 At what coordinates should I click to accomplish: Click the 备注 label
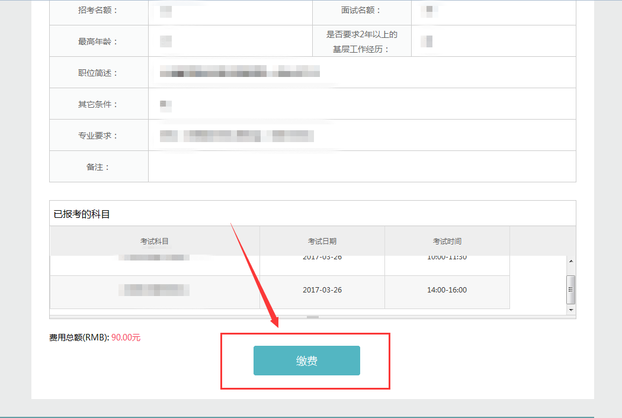click(x=98, y=167)
